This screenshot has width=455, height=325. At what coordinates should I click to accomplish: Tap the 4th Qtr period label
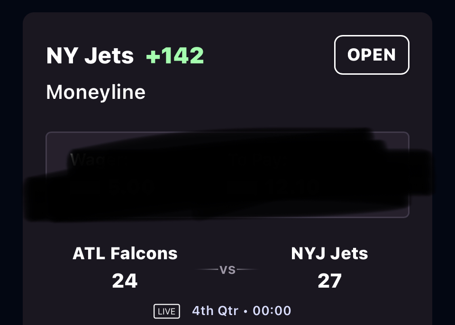click(x=215, y=311)
